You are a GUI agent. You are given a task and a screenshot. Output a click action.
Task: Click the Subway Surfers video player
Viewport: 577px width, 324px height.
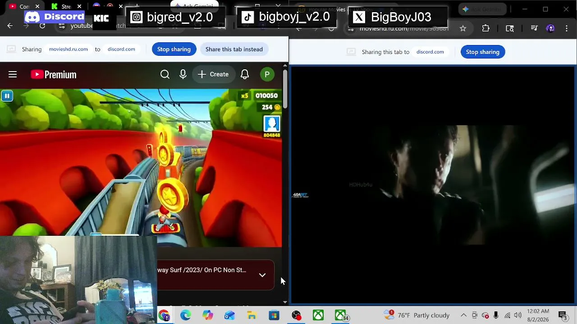[x=141, y=167]
